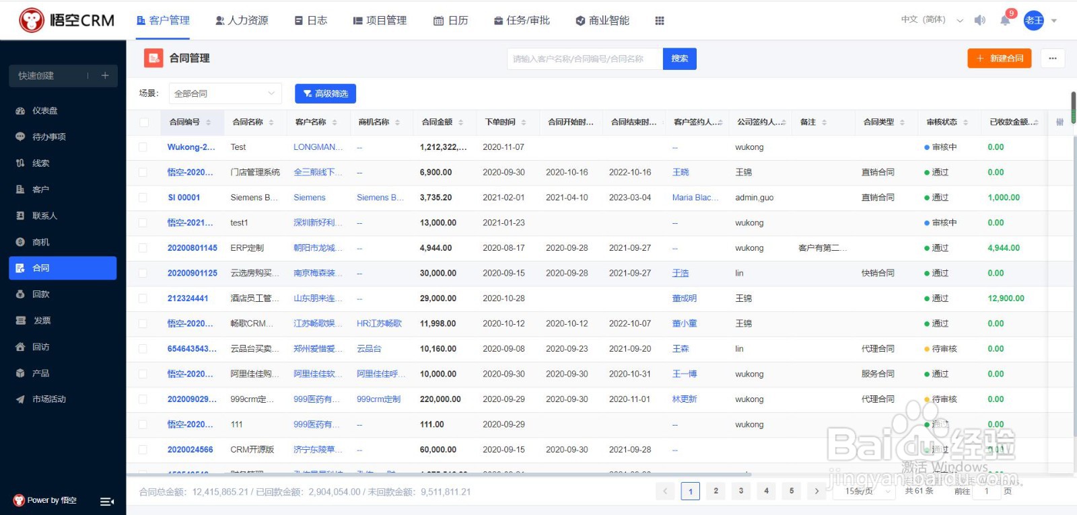The image size is (1077, 515).
Task: Sort by the 合同金额 column header
Action: 442,122
